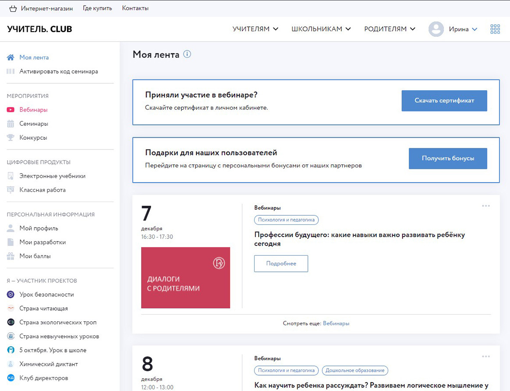Image resolution: width=510 pixels, height=391 pixels.
Task: Open Страна экологических троп project link
Action: click(x=58, y=322)
